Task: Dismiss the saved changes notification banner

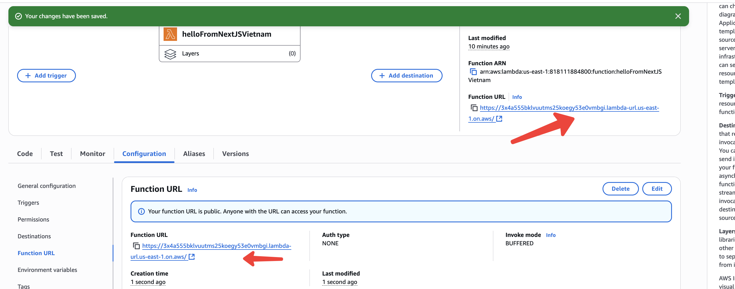Action: tap(678, 16)
